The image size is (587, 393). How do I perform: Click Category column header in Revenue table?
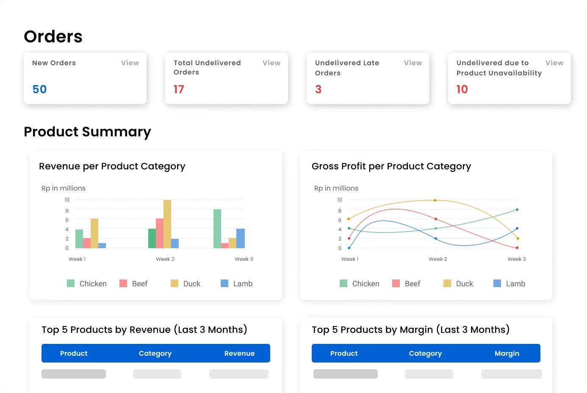[x=155, y=353]
